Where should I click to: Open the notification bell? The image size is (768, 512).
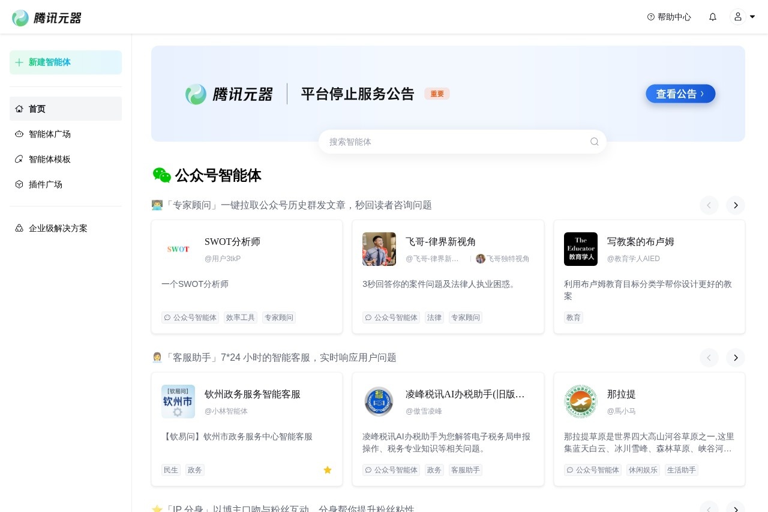coord(713,17)
